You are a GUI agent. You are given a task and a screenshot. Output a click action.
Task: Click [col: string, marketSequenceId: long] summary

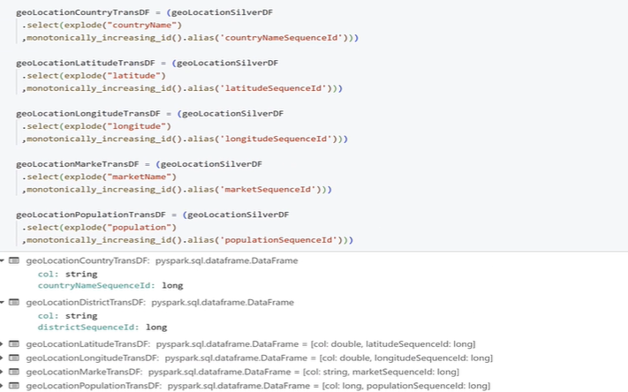(381, 372)
